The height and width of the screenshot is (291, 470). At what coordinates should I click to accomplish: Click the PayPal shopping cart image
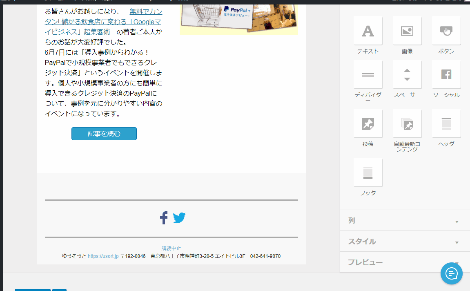coord(238,16)
